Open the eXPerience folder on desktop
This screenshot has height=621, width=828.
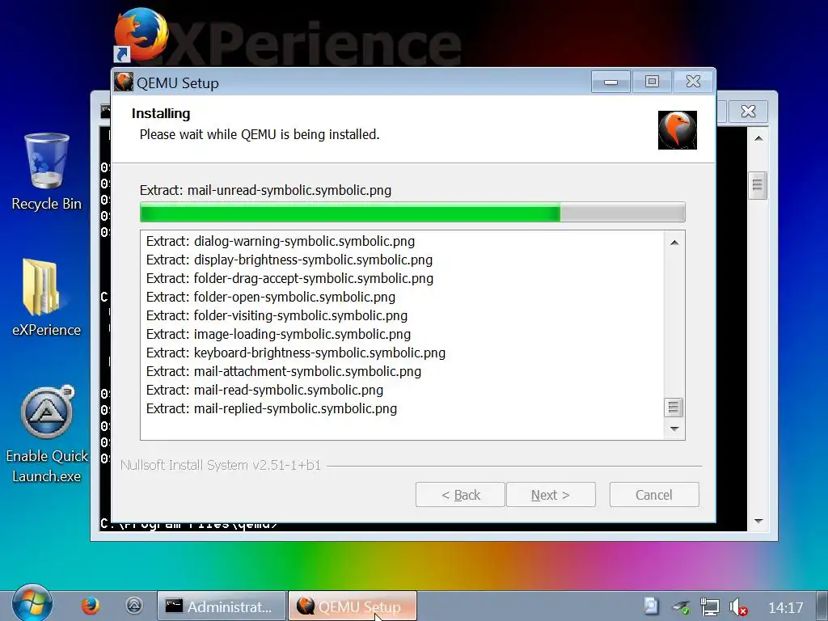click(x=46, y=298)
